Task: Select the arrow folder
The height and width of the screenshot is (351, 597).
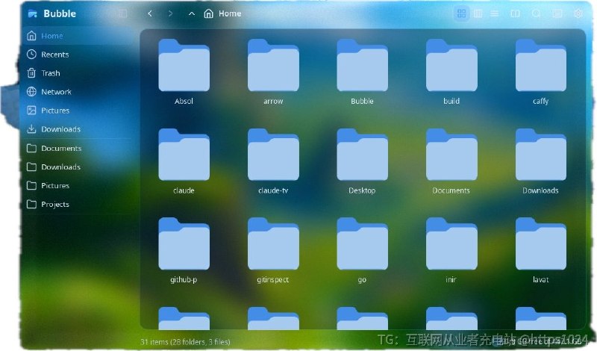Action: 273,72
